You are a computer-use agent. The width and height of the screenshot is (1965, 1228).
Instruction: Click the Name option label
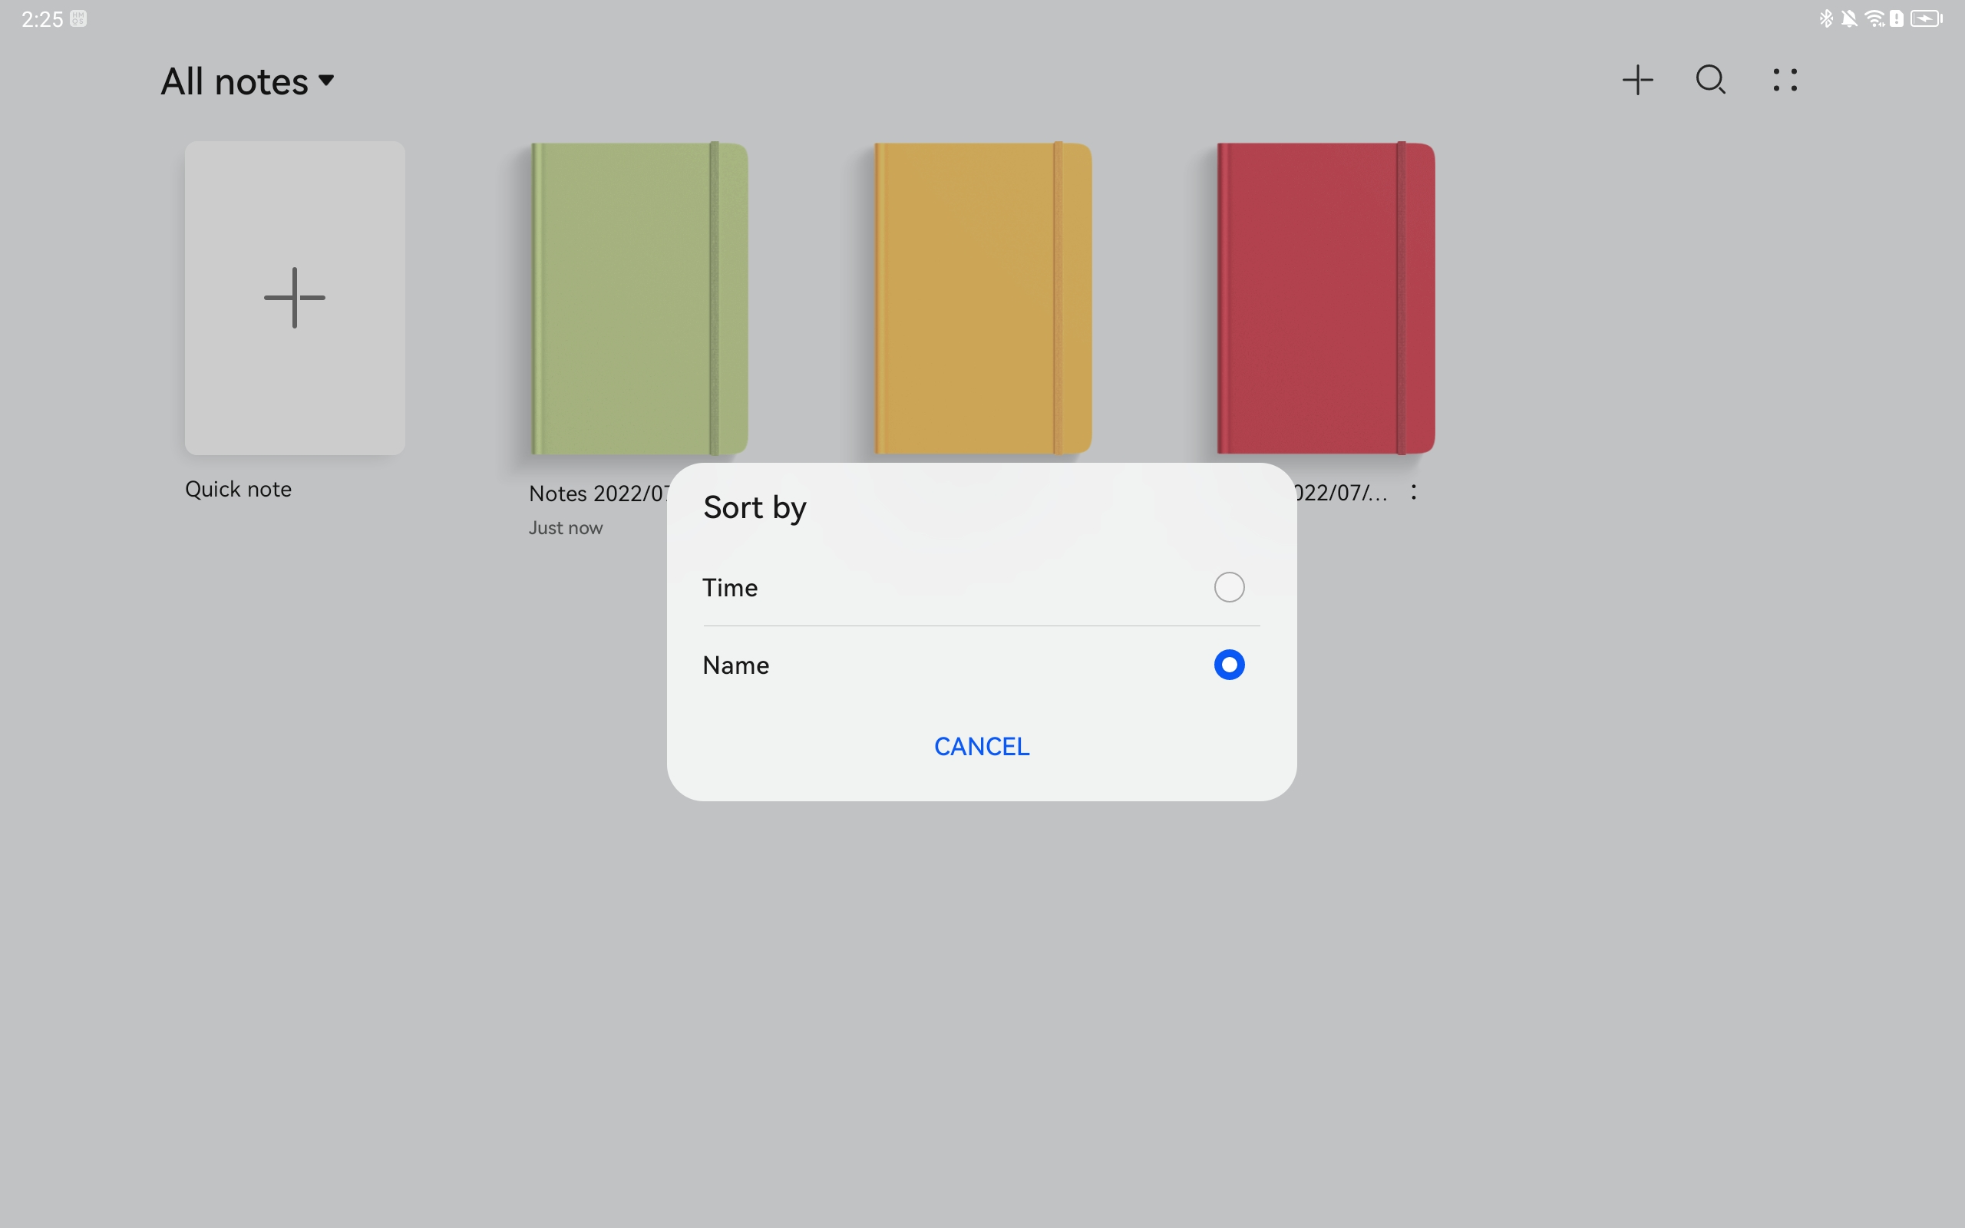click(735, 665)
